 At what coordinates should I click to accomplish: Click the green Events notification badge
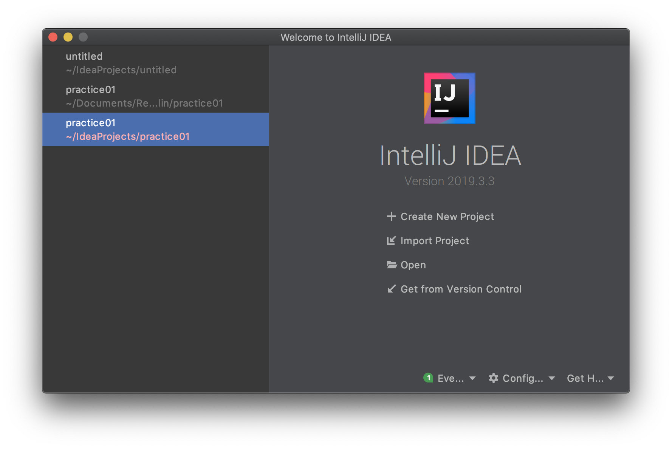428,378
